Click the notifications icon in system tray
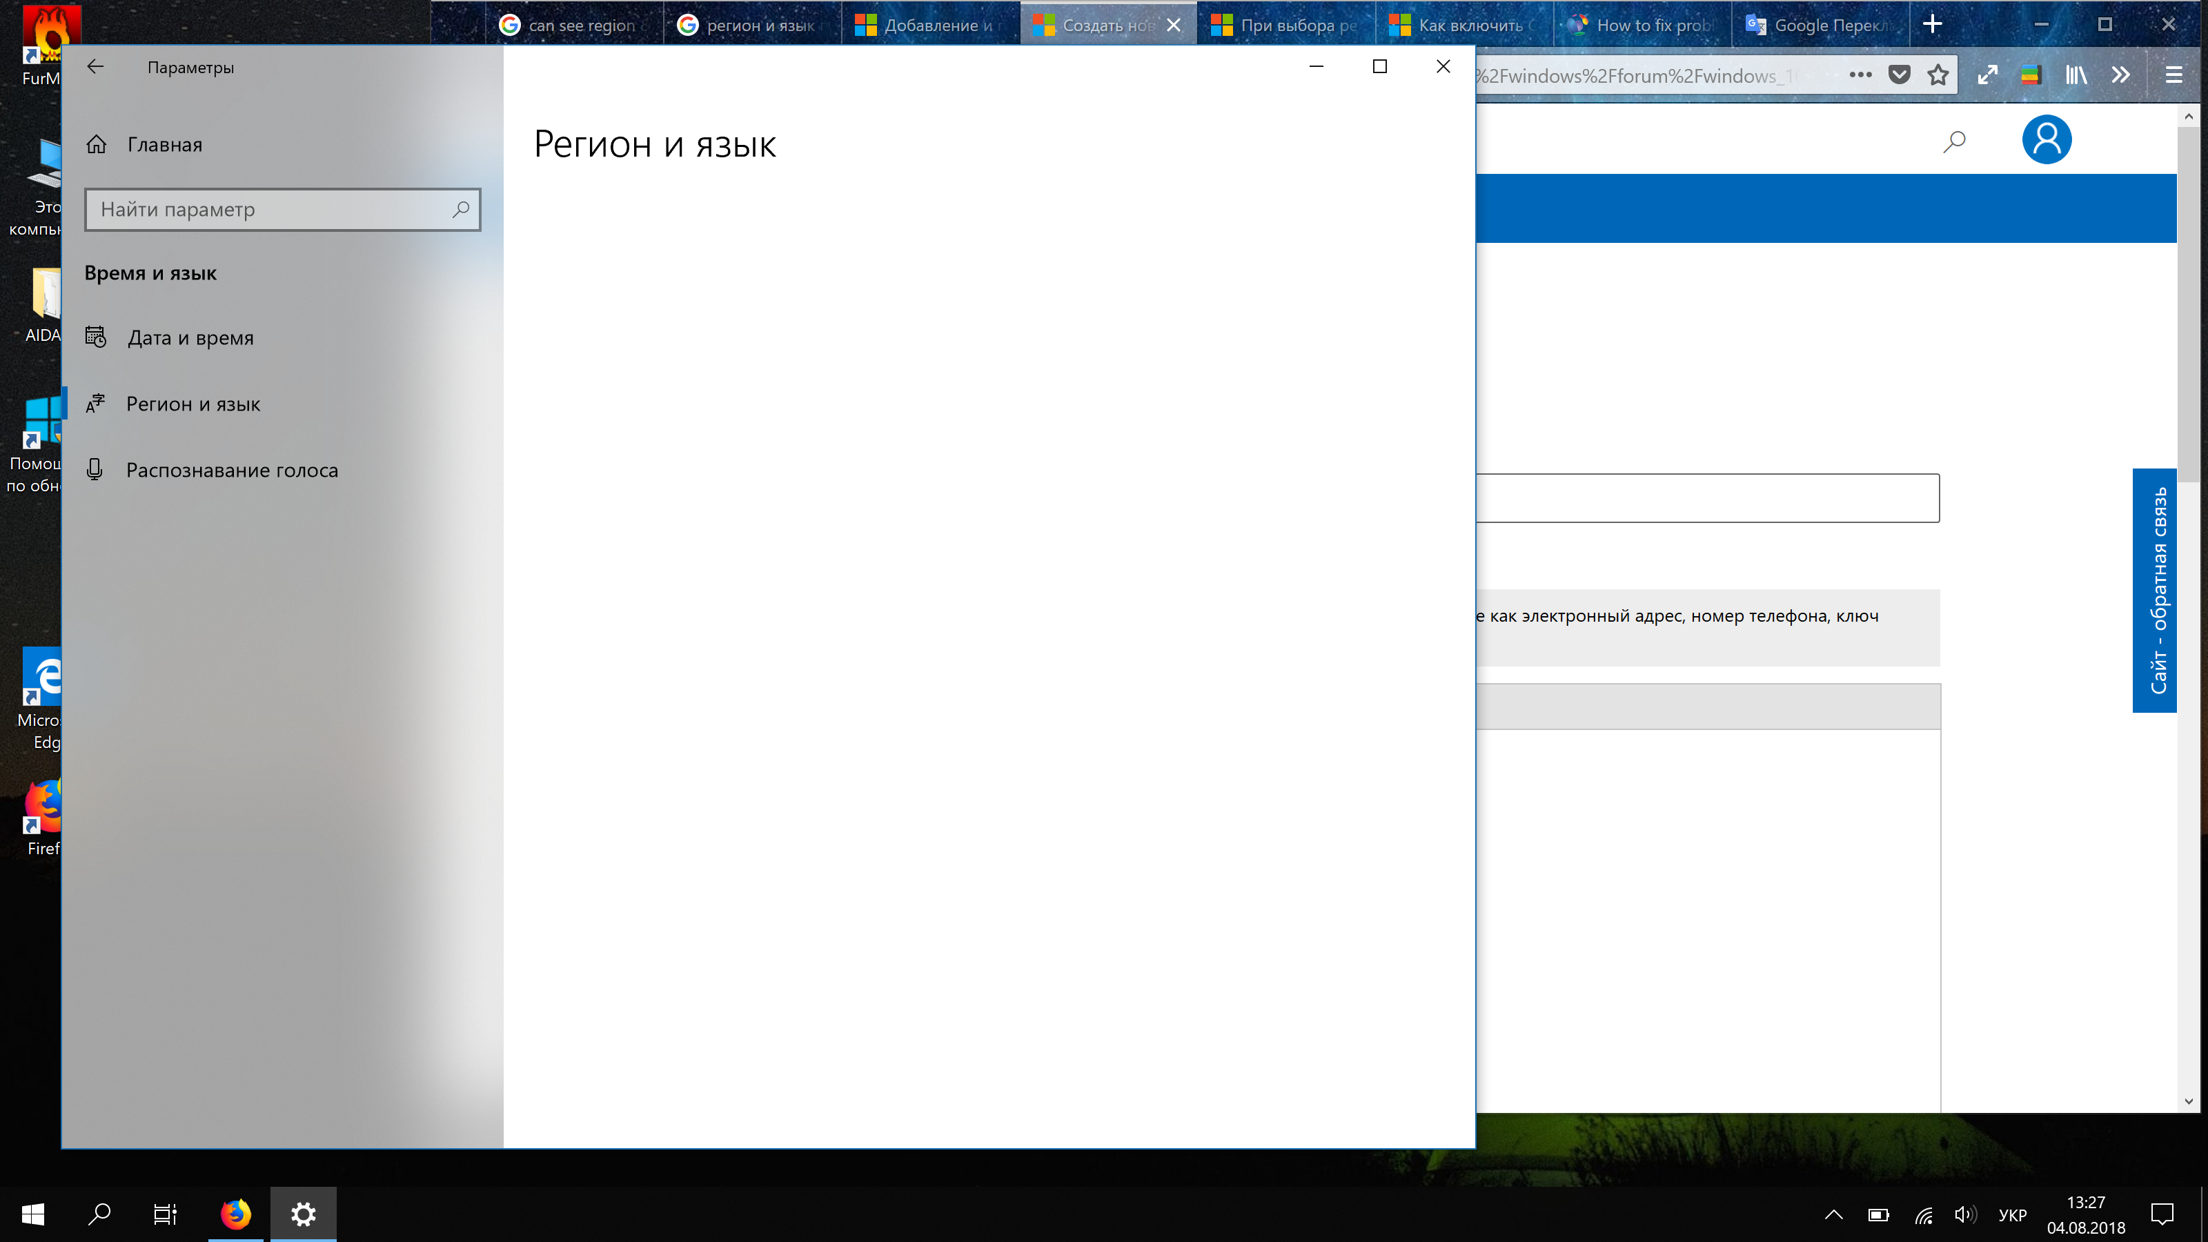Image resolution: width=2208 pixels, height=1242 pixels. coord(2164,1213)
